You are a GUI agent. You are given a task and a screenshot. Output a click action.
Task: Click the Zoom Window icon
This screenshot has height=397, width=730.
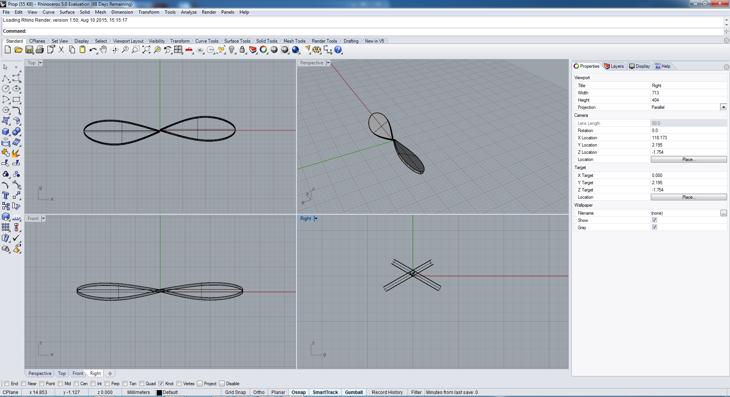136,50
